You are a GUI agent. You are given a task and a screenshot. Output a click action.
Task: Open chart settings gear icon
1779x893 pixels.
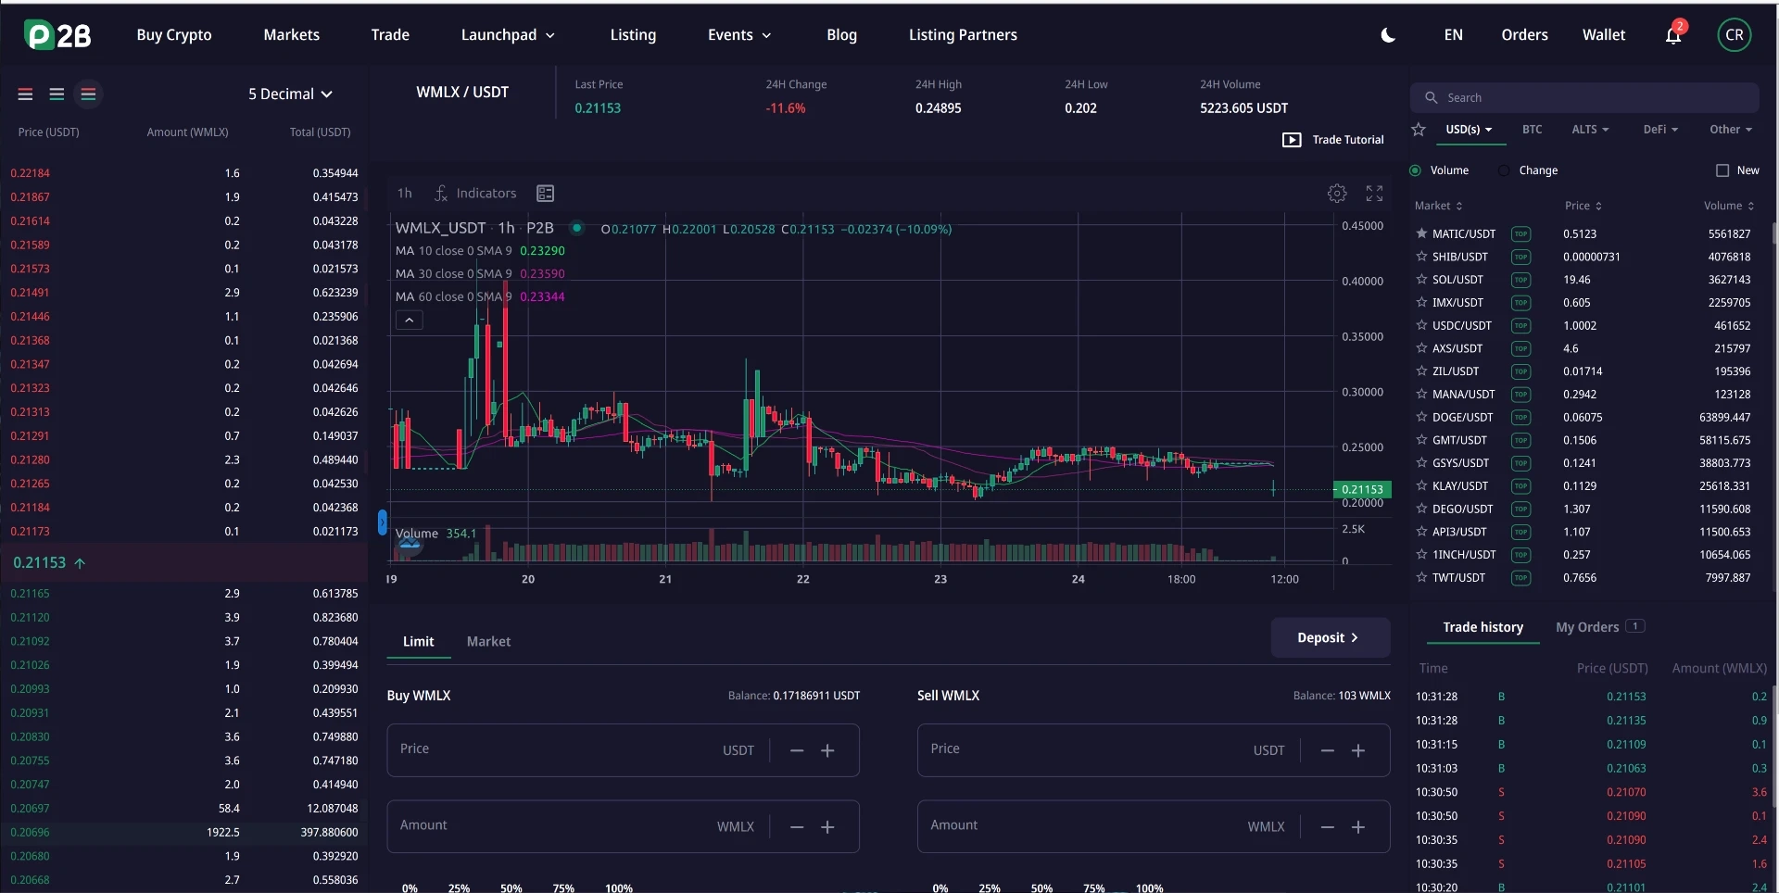pos(1337,194)
